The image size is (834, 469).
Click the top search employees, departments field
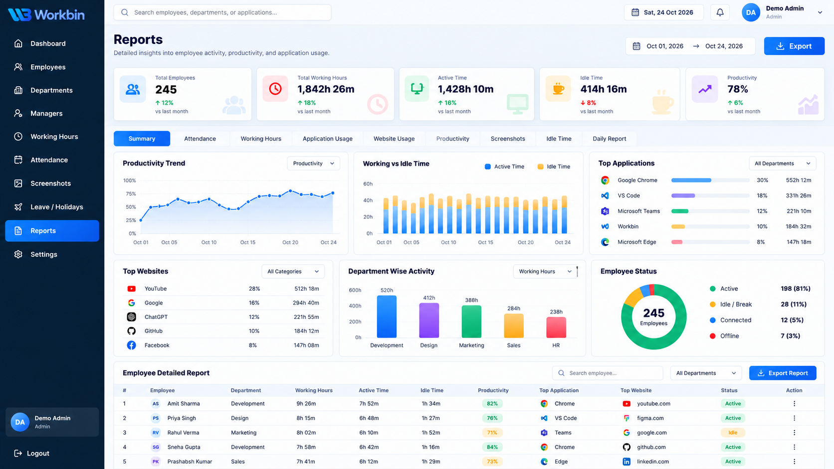tap(222, 12)
